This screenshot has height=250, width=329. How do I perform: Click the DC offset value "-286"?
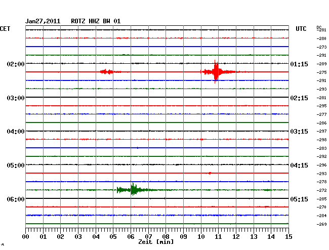321,123
